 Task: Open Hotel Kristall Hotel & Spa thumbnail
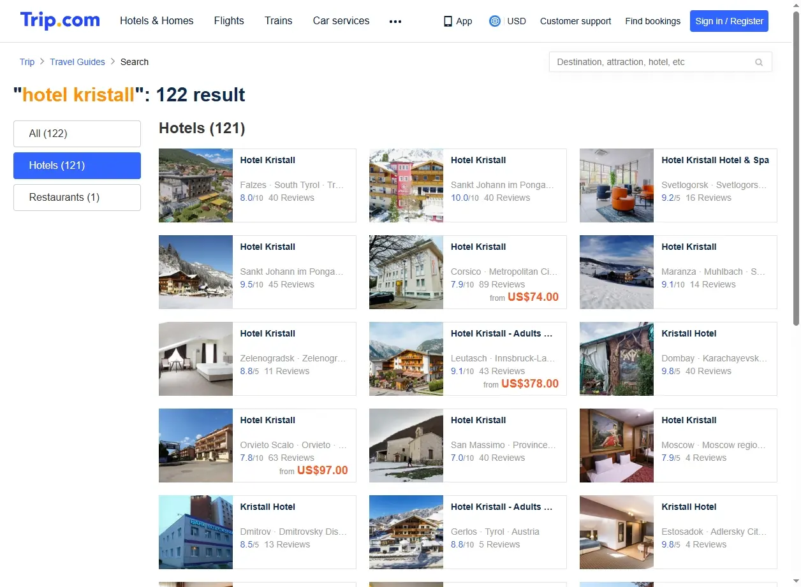[617, 185]
